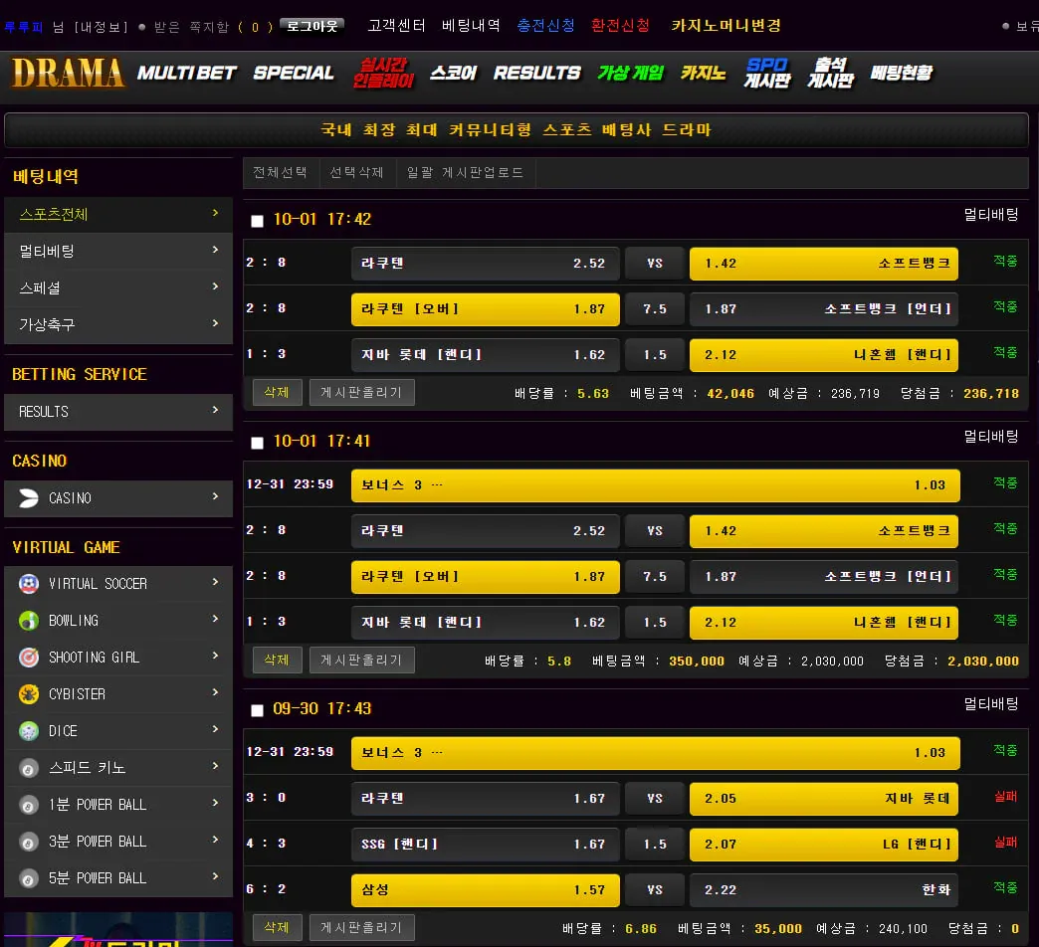Tick the checkbox for bet 10-01 17:42

pyautogui.click(x=257, y=221)
